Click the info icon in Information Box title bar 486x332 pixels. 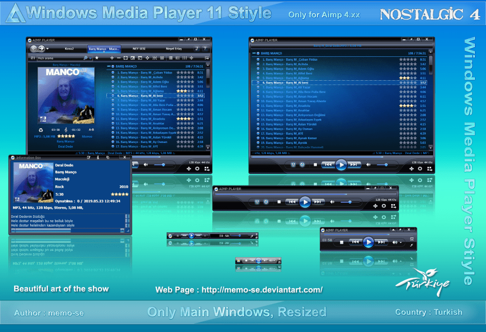(x=98, y=157)
